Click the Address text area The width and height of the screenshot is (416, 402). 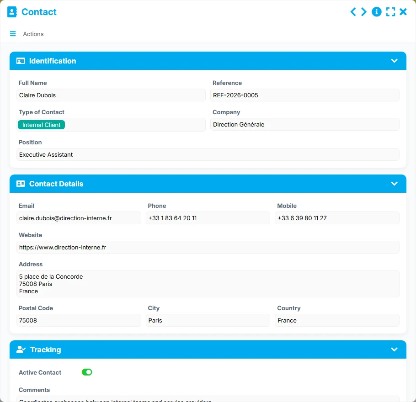pos(208,284)
